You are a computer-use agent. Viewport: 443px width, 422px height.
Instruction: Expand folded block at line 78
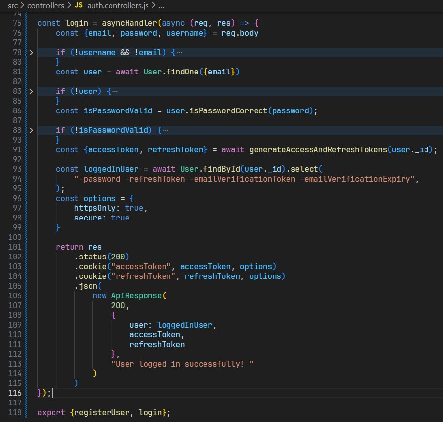(x=31, y=53)
